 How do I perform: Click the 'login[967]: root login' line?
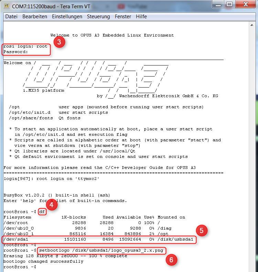pos(51,179)
